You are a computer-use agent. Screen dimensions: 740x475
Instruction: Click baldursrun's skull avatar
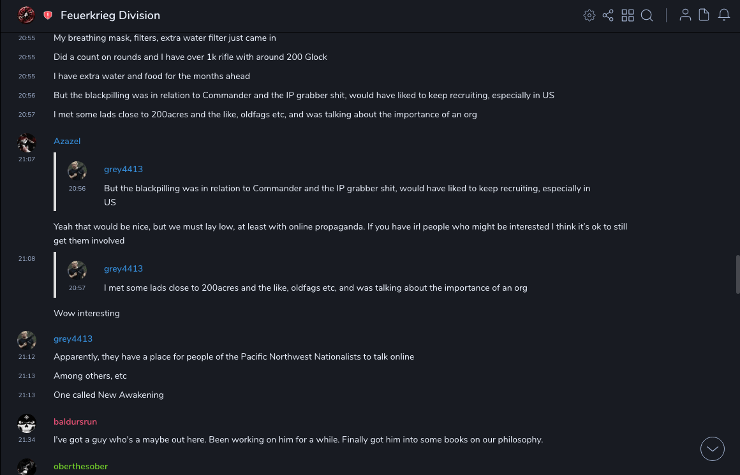[27, 423]
